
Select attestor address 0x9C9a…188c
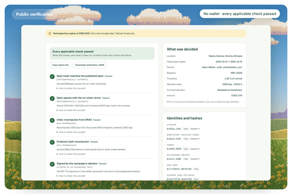[x=174, y=129]
